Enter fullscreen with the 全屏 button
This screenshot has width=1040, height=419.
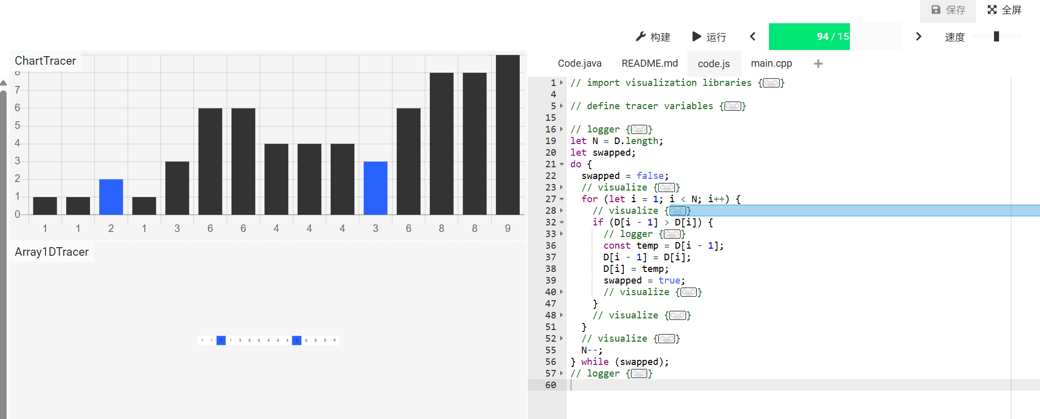[x=1004, y=10]
